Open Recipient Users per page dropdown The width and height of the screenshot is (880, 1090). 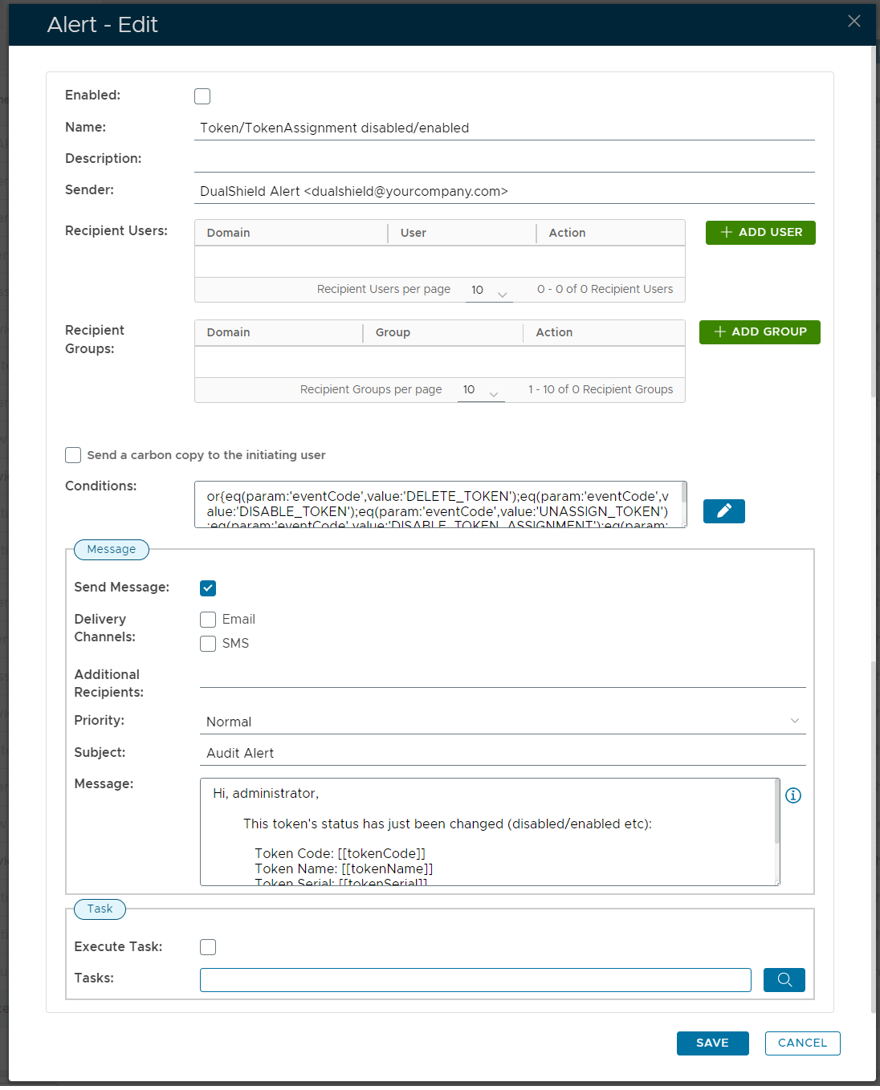pos(489,291)
